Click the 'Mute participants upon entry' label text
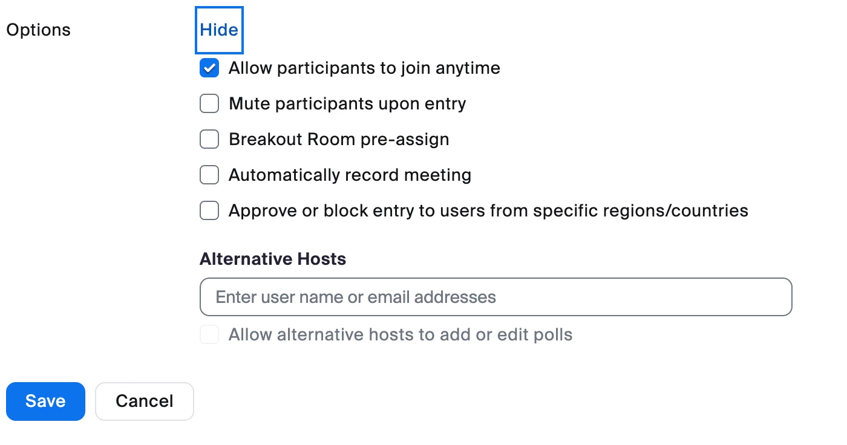847x445 pixels. (347, 104)
